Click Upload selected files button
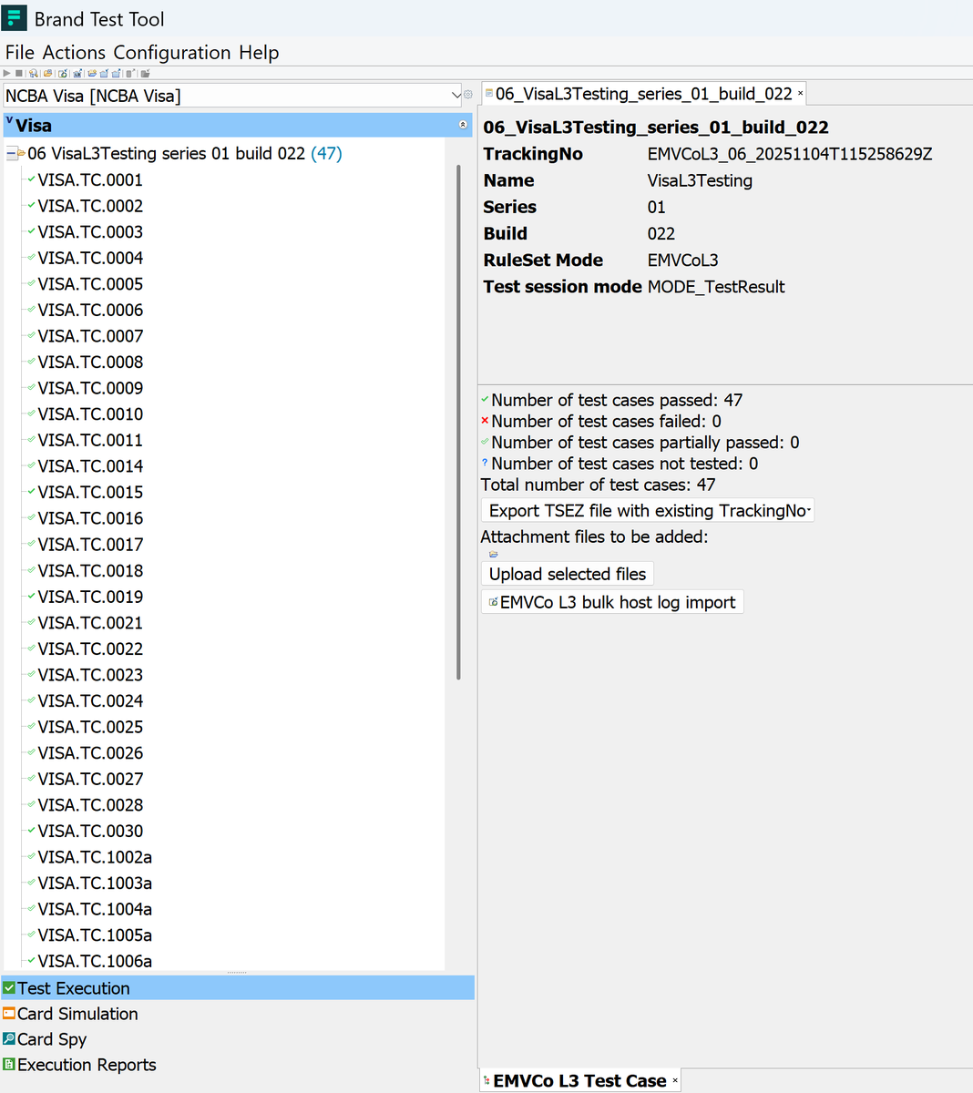Image resolution: width=973 pixels, height=1093 pixels. pos(567,574)
